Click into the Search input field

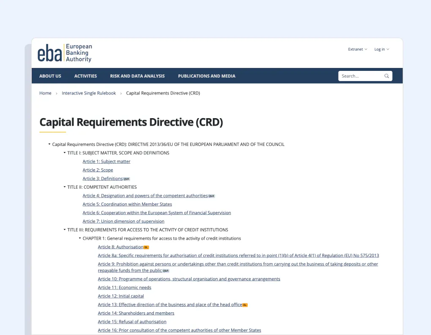[x=361, y=76]
